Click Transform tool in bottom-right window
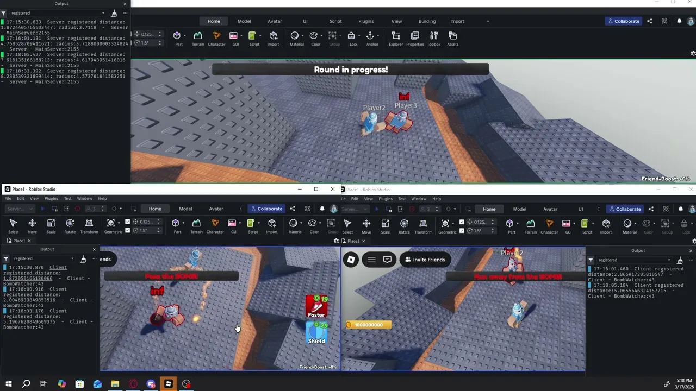The image size is (696, 391). click(x=423, y=226)
